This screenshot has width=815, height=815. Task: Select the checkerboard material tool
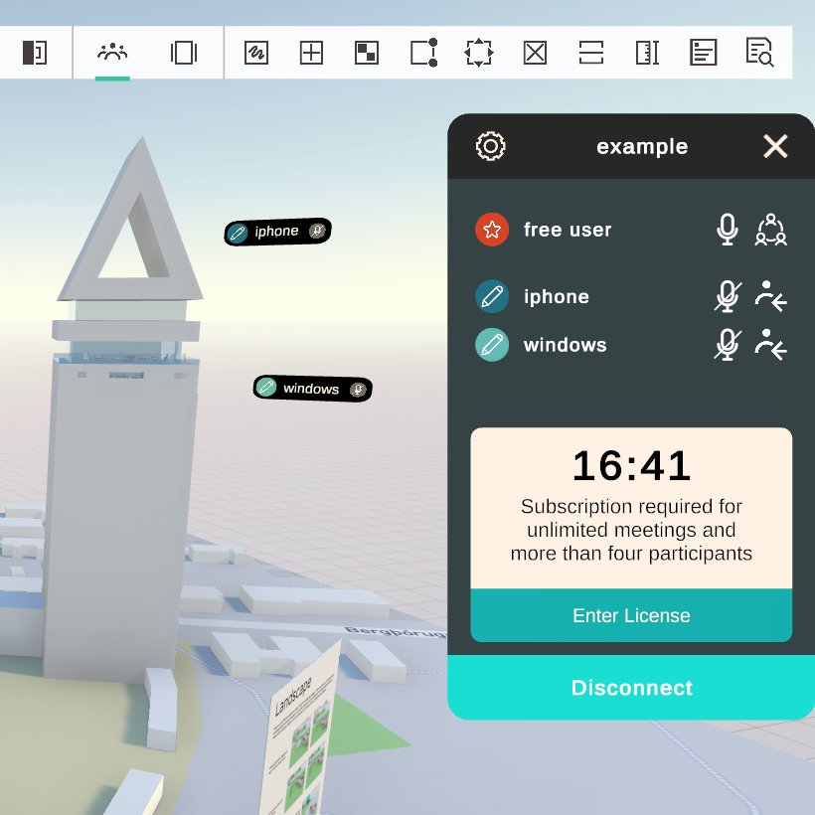pyautogui.click(x=367, y=53)
